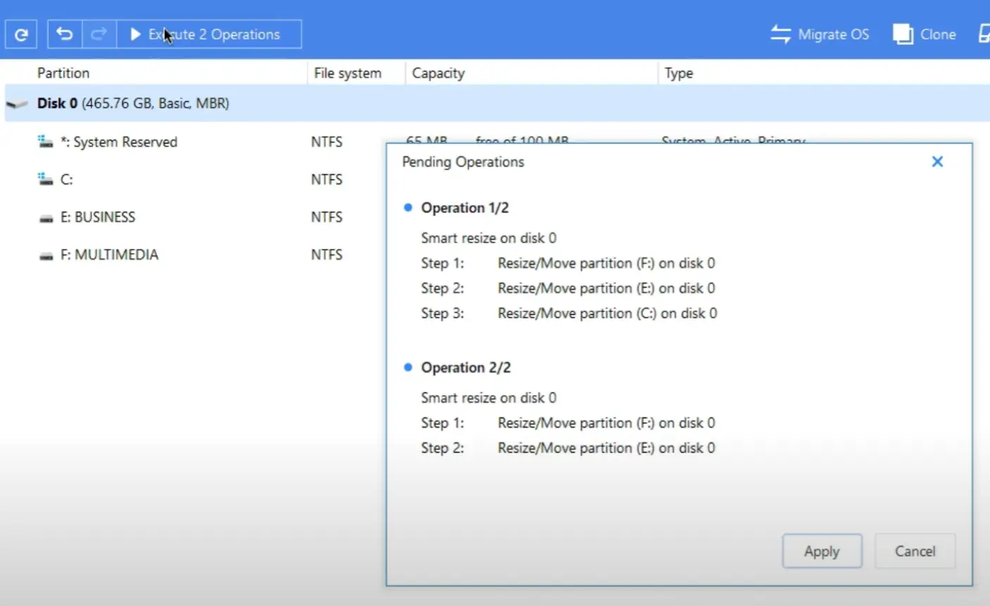Click the E: BUSINESS drive icon
The height and width of the screenshot is (606, 990).
44,217
